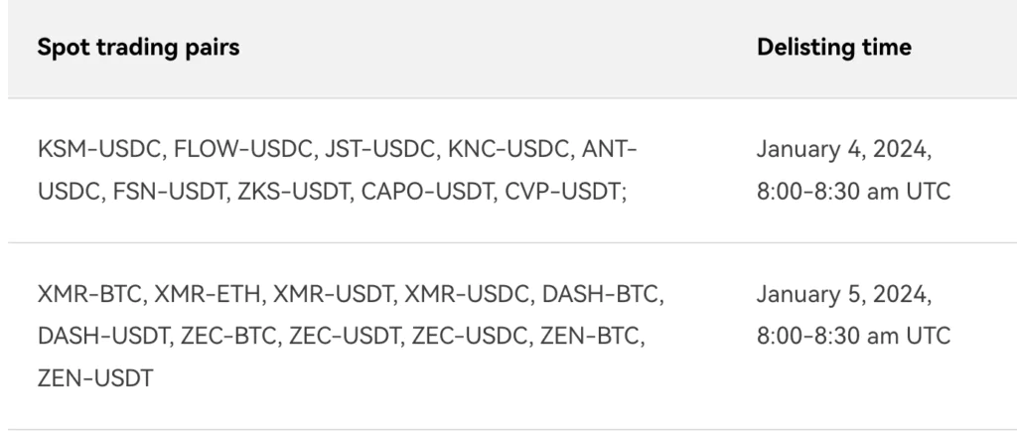The width and height of the screenshot is (1017, 434).
Task: Click the XMR-BTC trading pair
Action: coord(92,295)
